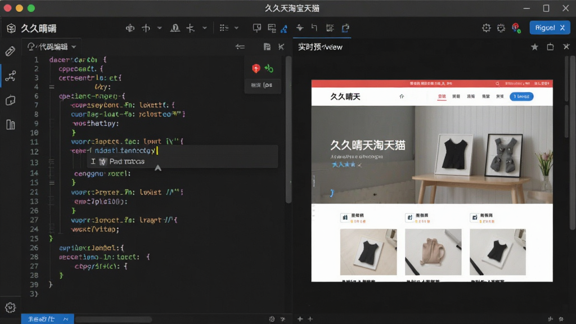Click the 久久天淘宝天猫 window title
The height and width of the screenshot is (324, 576).
[x=292, y=8]
